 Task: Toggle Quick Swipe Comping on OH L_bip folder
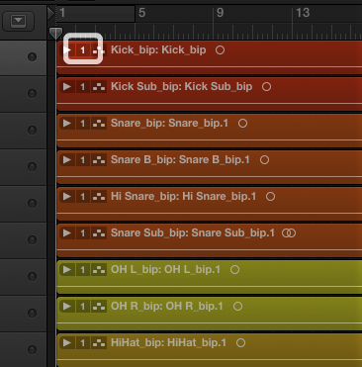(x=99, y=270)
